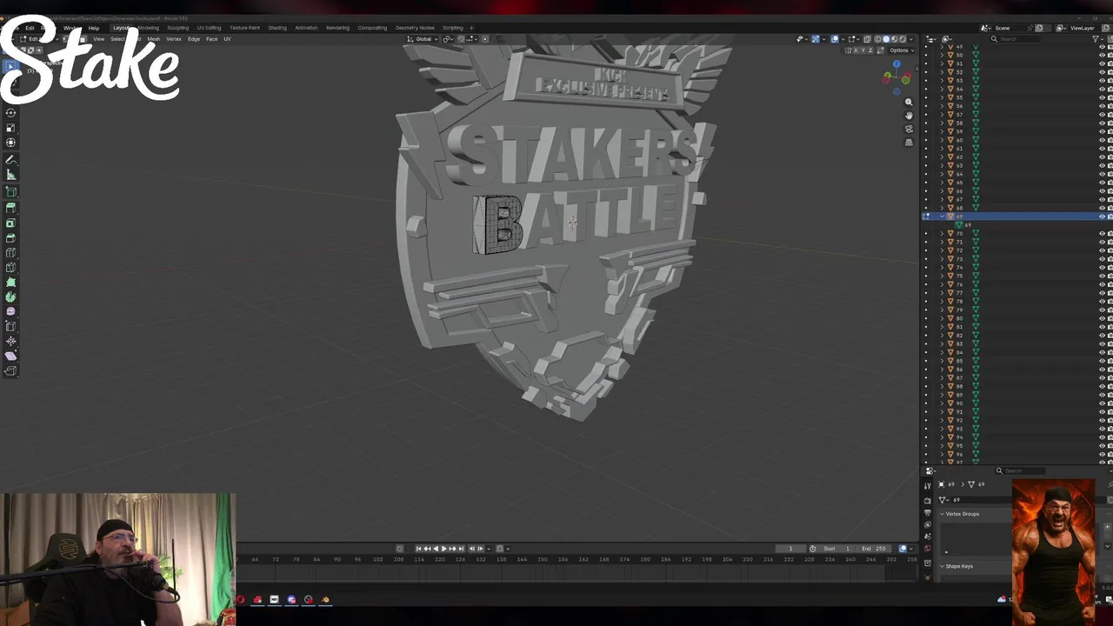Select the Shrink/Fatten tool
This screenshot has height=626, width=1113.
pyautogui.click(x=10, y=342)
